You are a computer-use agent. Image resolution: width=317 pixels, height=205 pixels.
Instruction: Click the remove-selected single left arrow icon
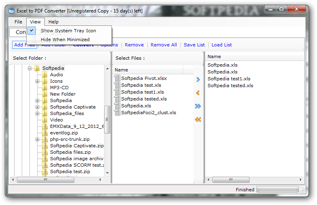point(198,93)
